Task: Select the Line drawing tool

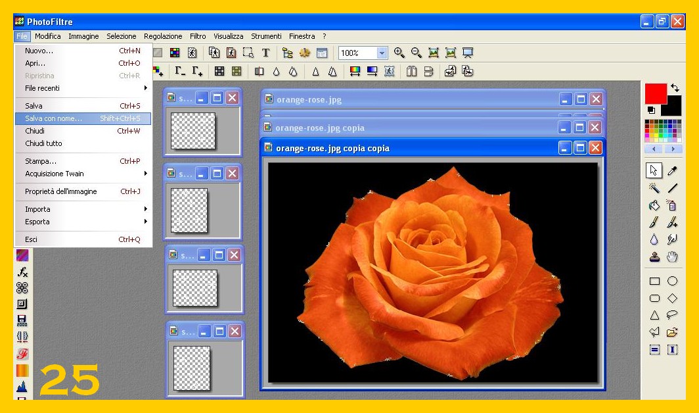Action: [672, 189]
